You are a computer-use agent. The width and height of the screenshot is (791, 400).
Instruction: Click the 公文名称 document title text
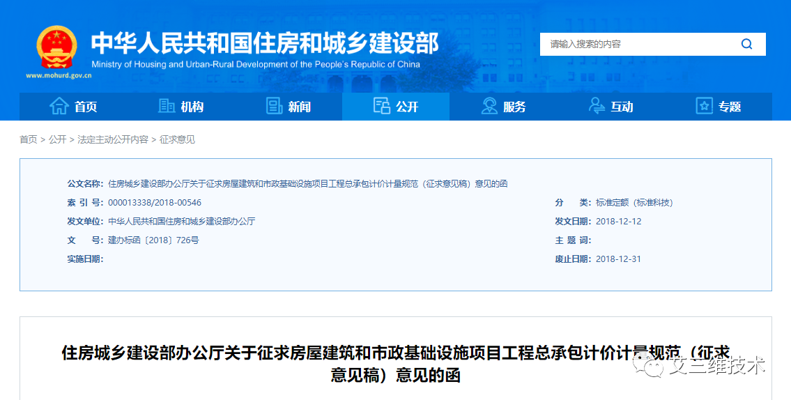(308, 184)
